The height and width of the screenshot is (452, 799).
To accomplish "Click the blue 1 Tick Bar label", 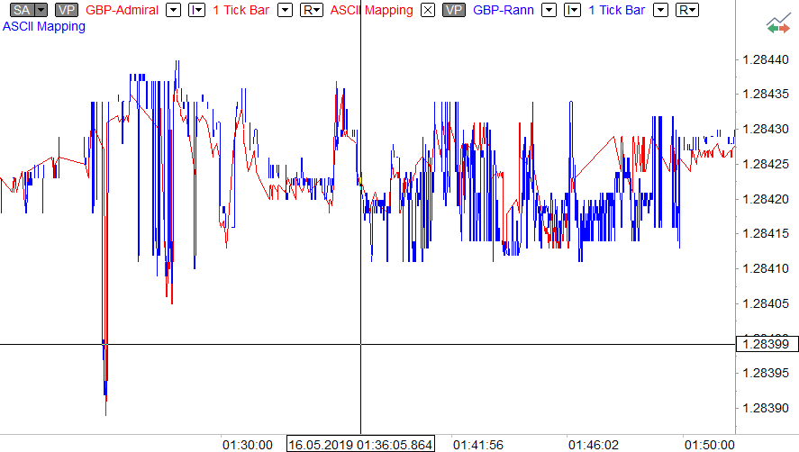I will tap(616, 10).
